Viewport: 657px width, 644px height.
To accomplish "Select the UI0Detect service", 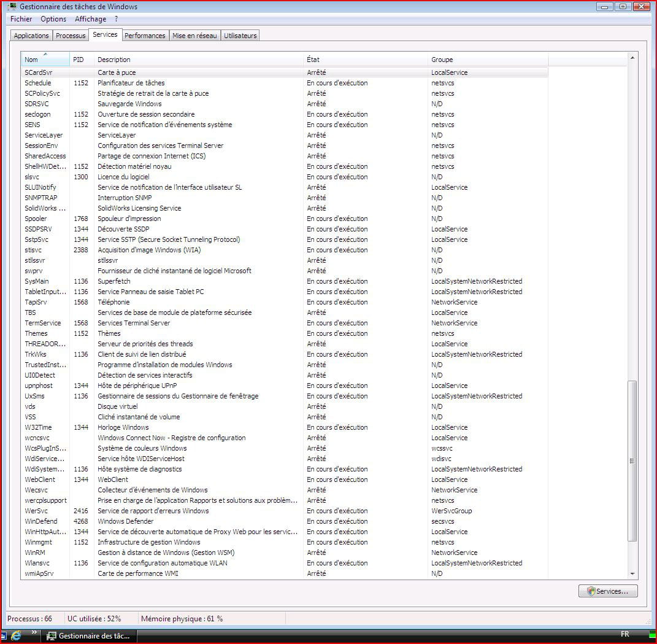I will coord(285,375).
